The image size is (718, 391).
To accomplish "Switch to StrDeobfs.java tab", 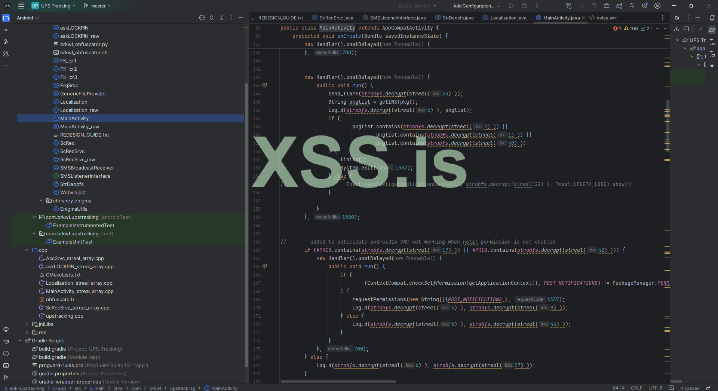I will [455, 18].
